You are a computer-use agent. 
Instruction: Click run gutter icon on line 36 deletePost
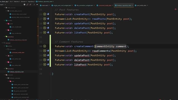[x=44, y=60]
